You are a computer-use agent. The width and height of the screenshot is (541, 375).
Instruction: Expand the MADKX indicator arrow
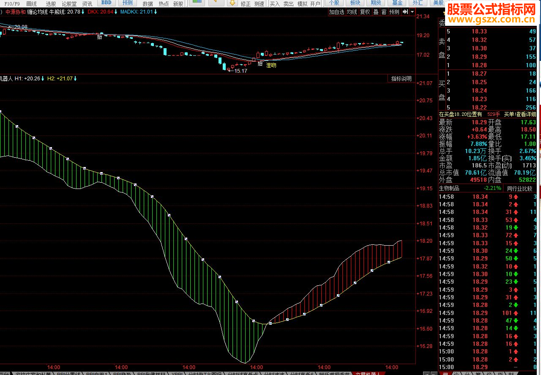pos(156,12)
